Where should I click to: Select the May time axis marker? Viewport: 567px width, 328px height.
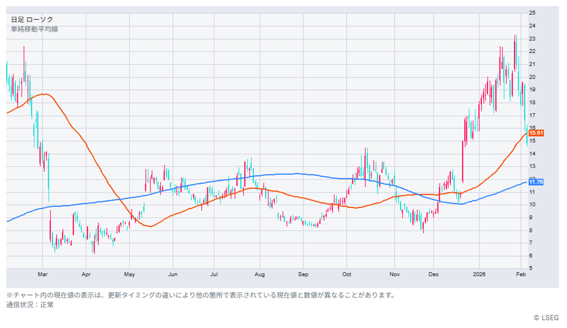[129, 274]
